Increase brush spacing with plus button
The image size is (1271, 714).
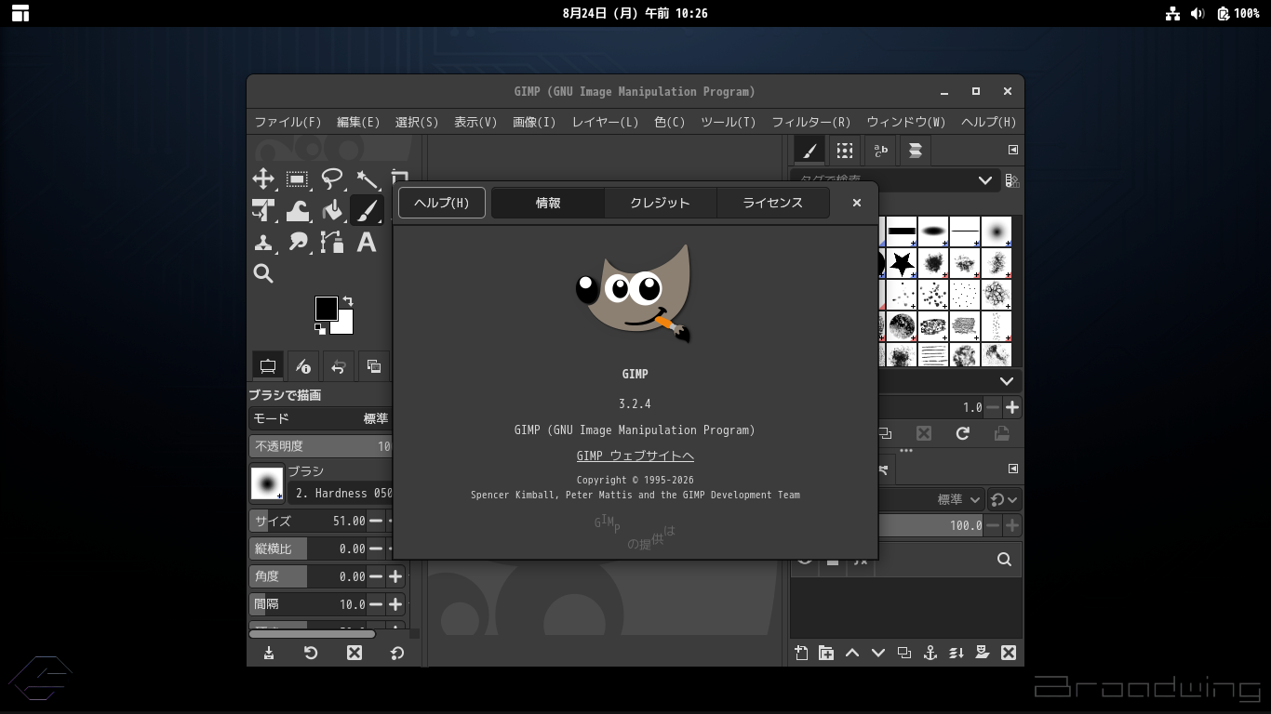(x=1012, y=407)
